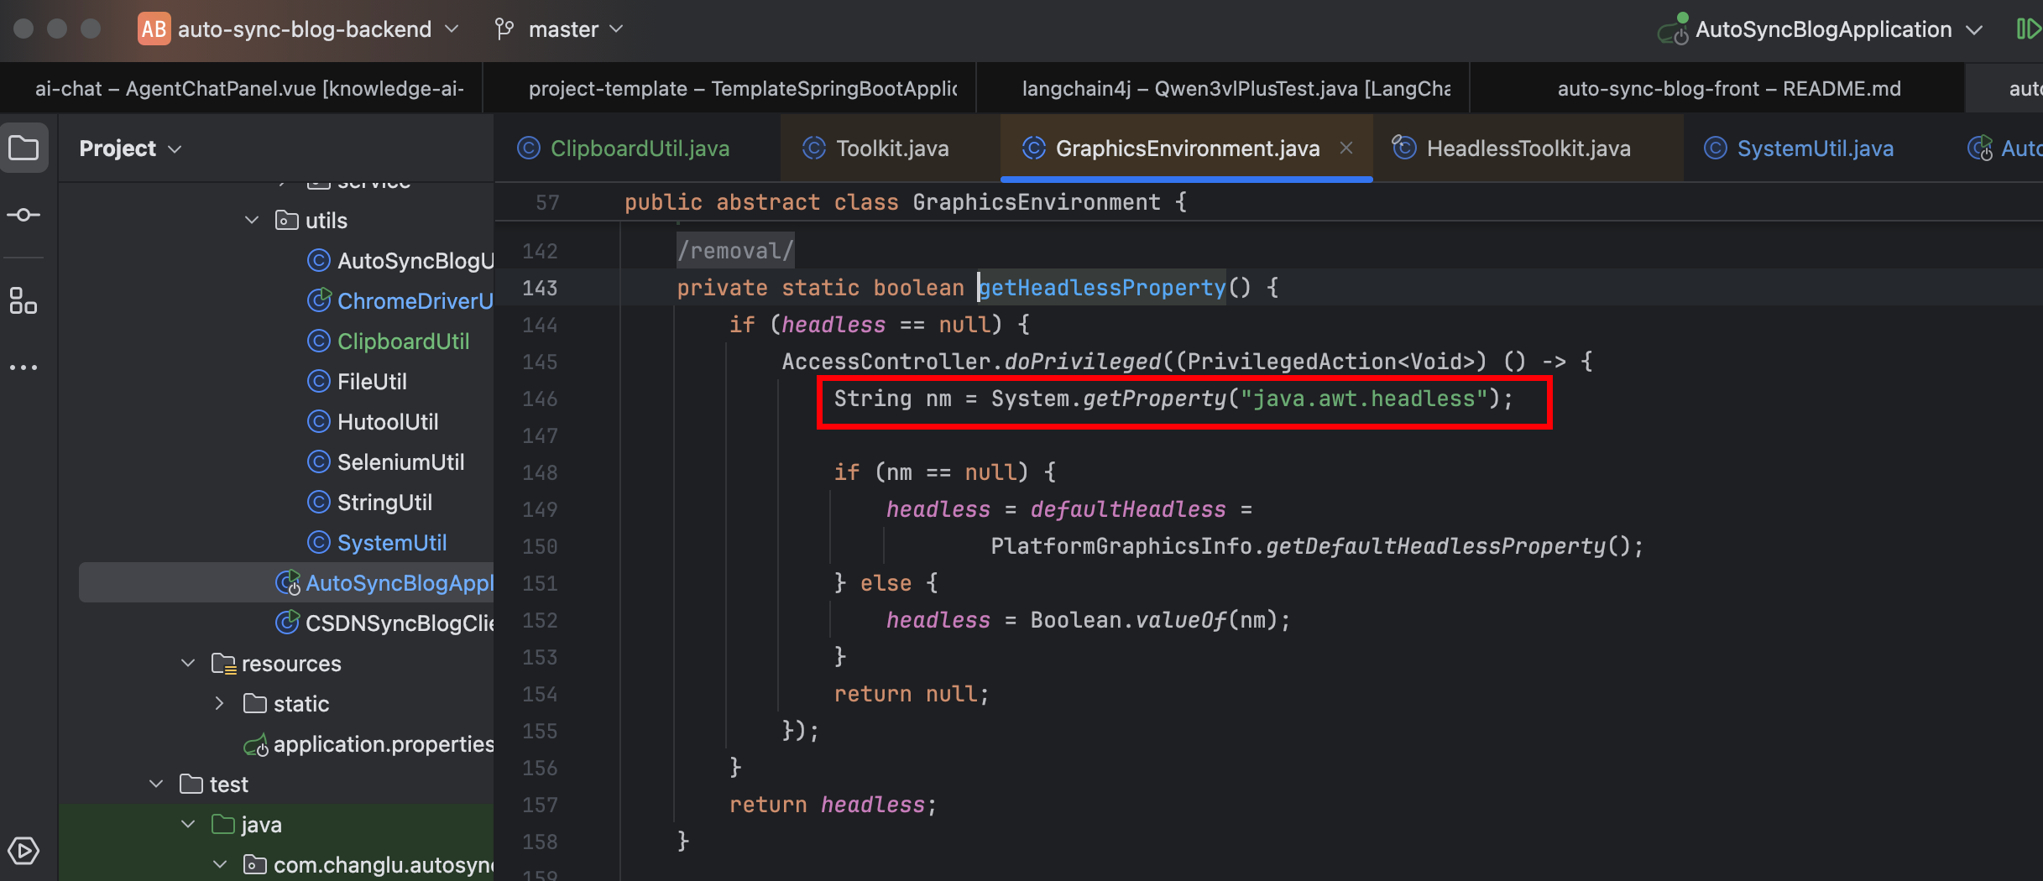
Task: Click the HeadlessToolkit.java tab icon
Action: 1404,149
